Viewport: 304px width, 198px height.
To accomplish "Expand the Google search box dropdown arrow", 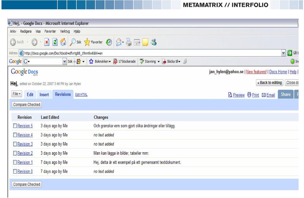I will (65, 61).
